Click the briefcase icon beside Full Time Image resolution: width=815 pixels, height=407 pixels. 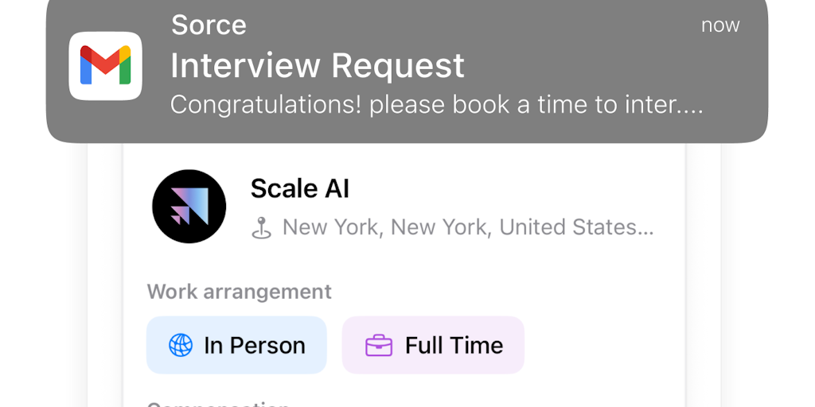(x=379, y=345)
